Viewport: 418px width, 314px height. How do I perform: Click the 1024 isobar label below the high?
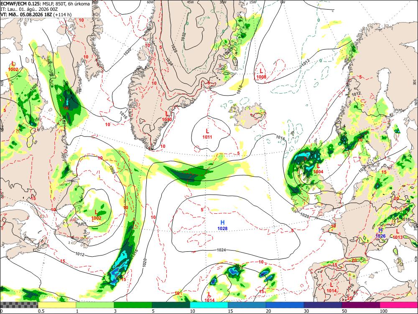coord(221,250)
